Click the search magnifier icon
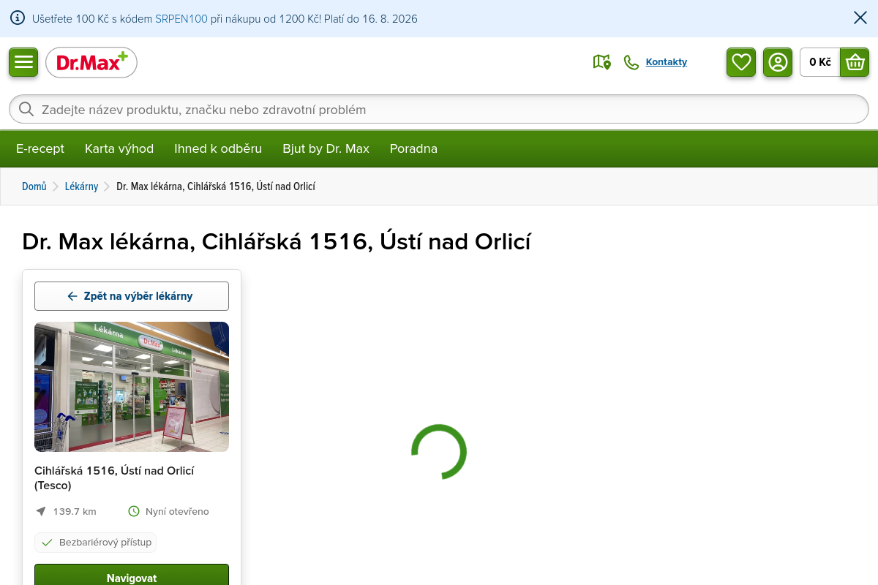The image size is (878, 585). click(26, 110)
